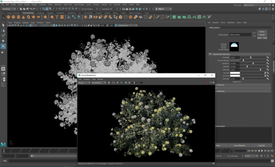Toggle the auto-key button near bottom right
The image size is (275, 167).
268,156
